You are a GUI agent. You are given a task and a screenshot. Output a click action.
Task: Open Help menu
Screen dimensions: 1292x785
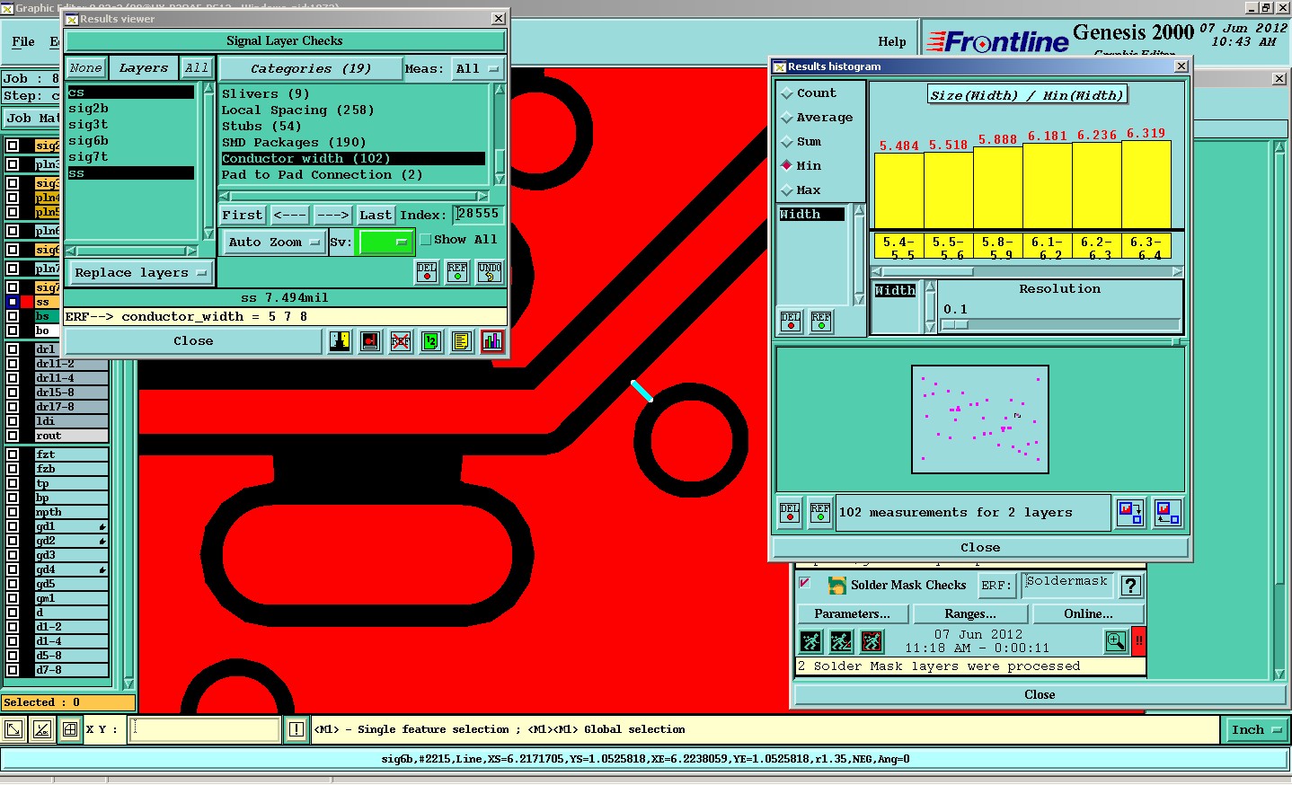[x=892, y=42]
